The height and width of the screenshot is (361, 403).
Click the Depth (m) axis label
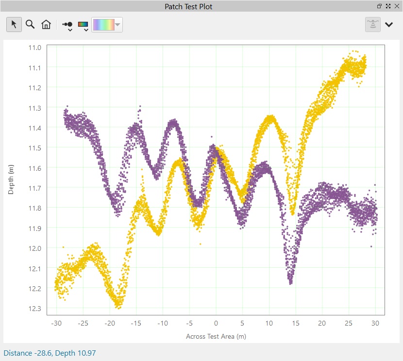tap(11, 179)
